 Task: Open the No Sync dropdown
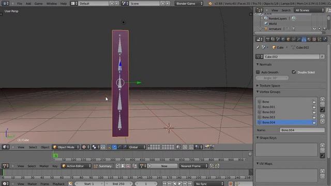pos(209,184)
